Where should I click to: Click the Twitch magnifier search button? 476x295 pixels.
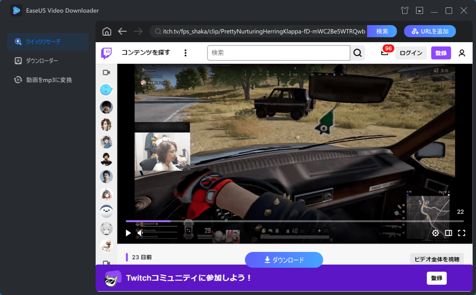(357, 53)
